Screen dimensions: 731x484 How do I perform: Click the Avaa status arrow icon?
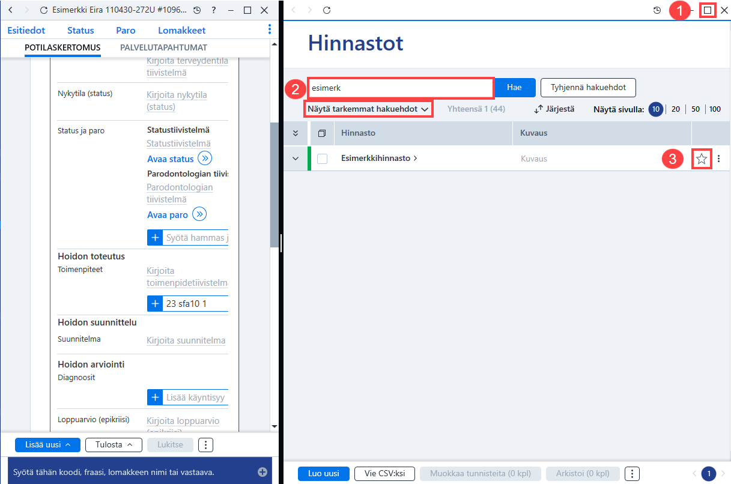pos(205,159)
